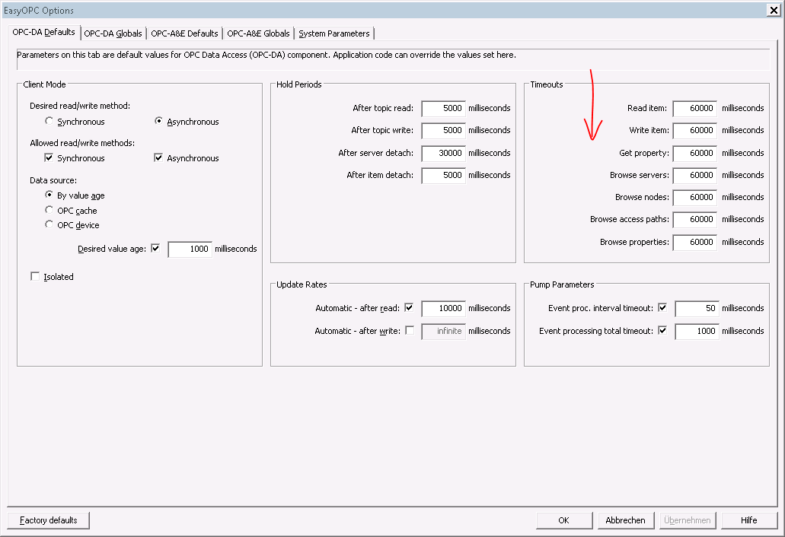Select the OPC-DA Defaults tab
Image resolution: width=785 pixels, height=537 pixels.
(x=44, y=32)
